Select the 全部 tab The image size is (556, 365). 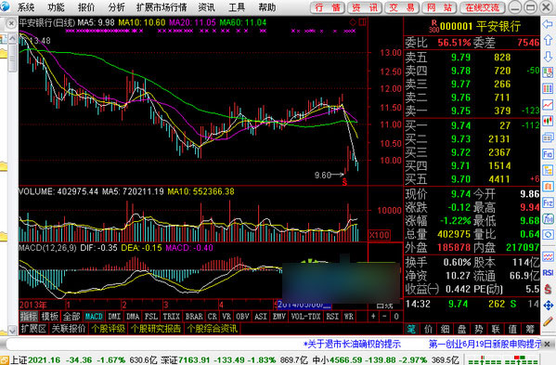coord(71,317)
